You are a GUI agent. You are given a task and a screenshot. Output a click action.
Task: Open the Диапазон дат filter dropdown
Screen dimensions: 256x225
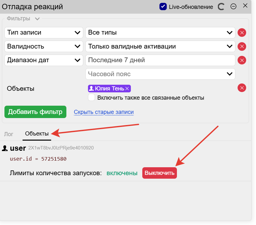[x=44, y=60]
